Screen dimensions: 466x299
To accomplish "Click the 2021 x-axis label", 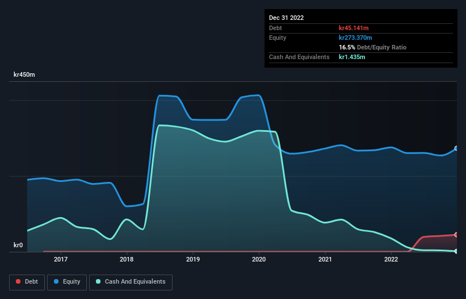I will 325,259.
